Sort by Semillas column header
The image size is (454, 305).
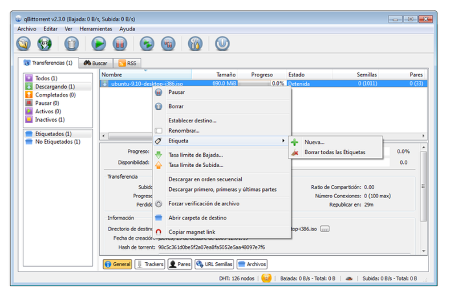355,75
